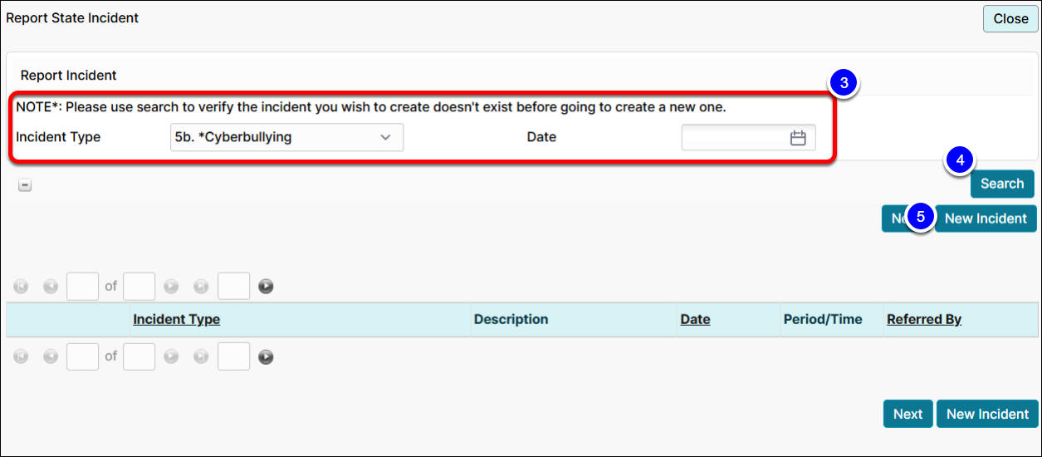The width and height of the screenshot is (1042, 457).
Task: Open the Incident Type dropdown
Action: [286, 137]
